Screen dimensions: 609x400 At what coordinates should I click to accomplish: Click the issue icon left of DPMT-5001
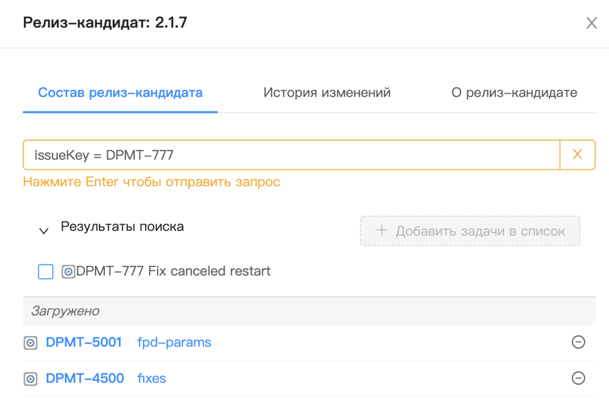(x=30, y=342)
